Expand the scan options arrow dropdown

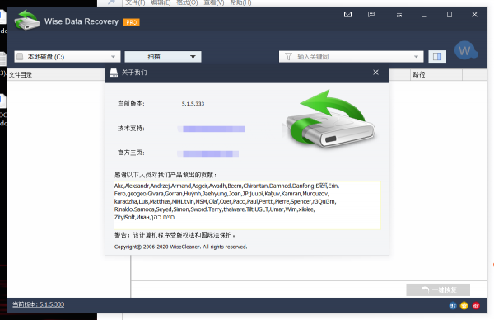click(x=193, y=57)
